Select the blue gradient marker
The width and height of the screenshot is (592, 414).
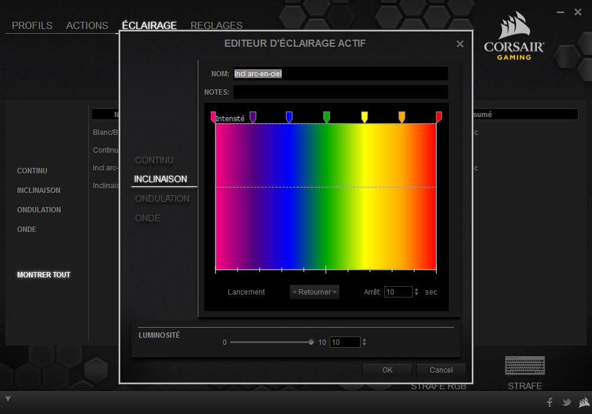tap(289, 117)
